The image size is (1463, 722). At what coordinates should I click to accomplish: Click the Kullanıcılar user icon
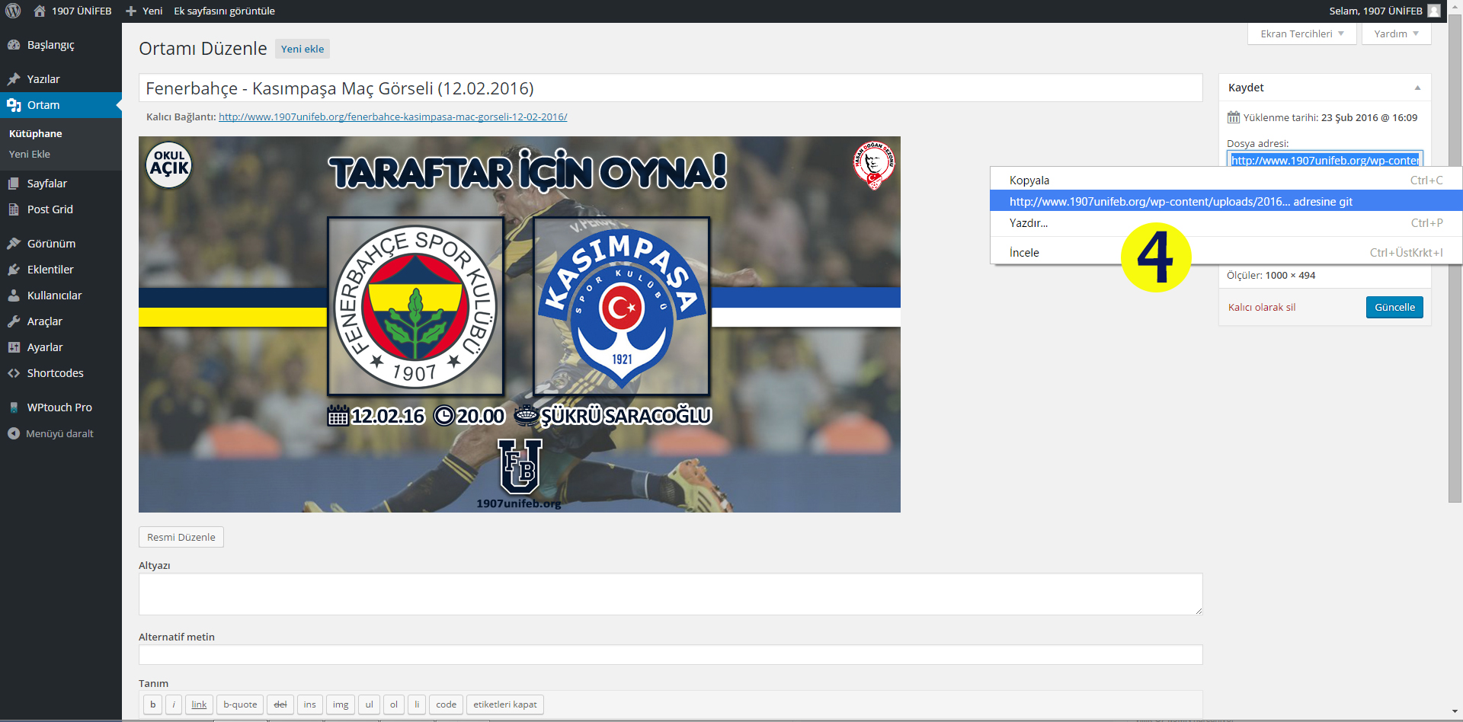14,296
